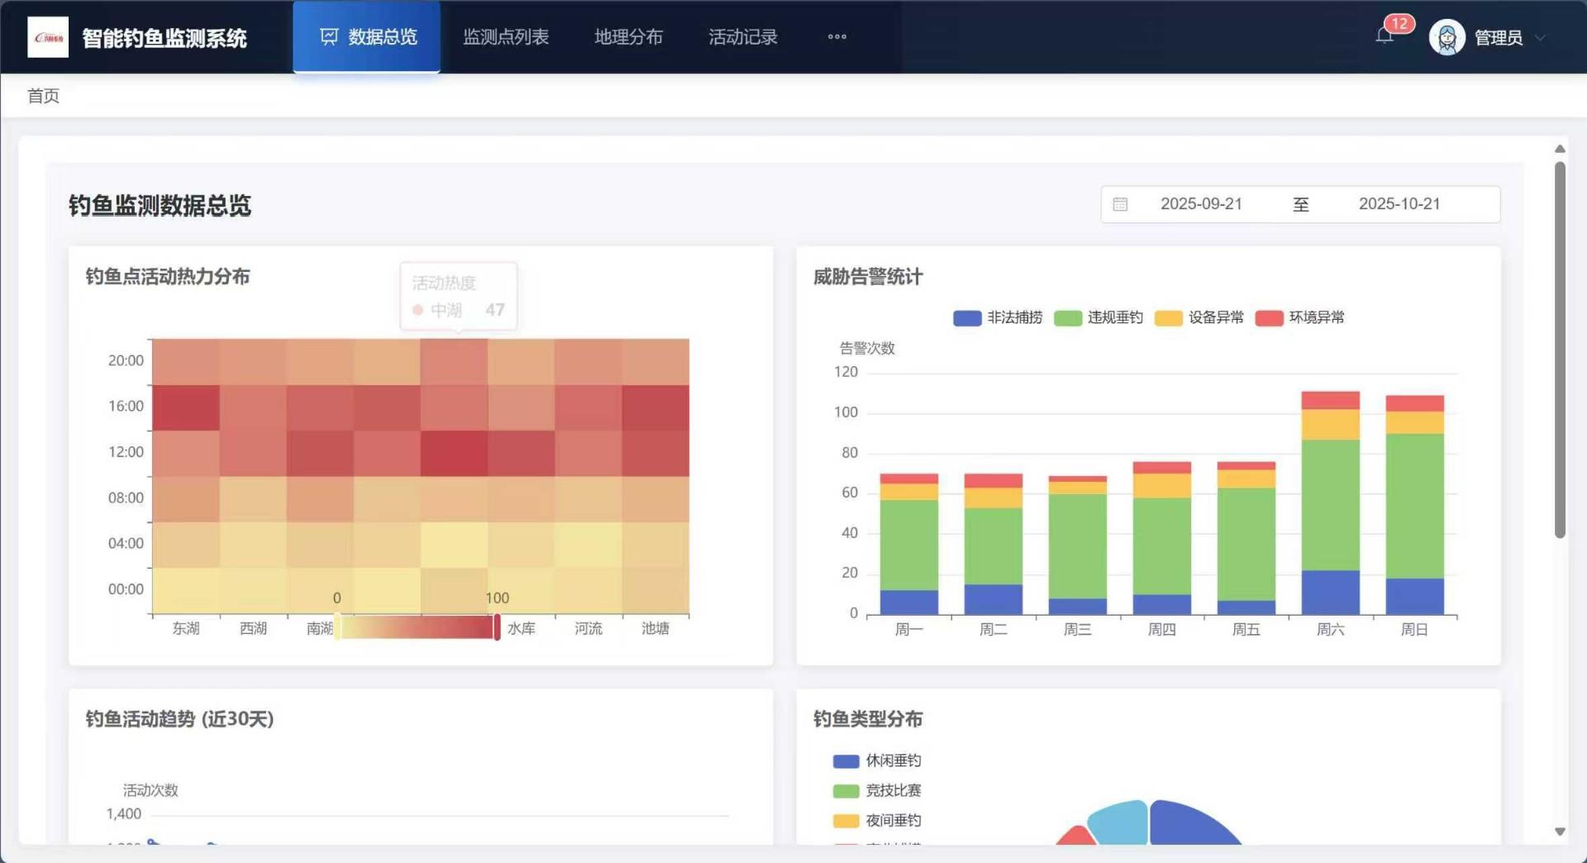This screenshot has height=863, width=1587.
Task: Switch to 监测点列表 tab
Action: tap(506, 37)
